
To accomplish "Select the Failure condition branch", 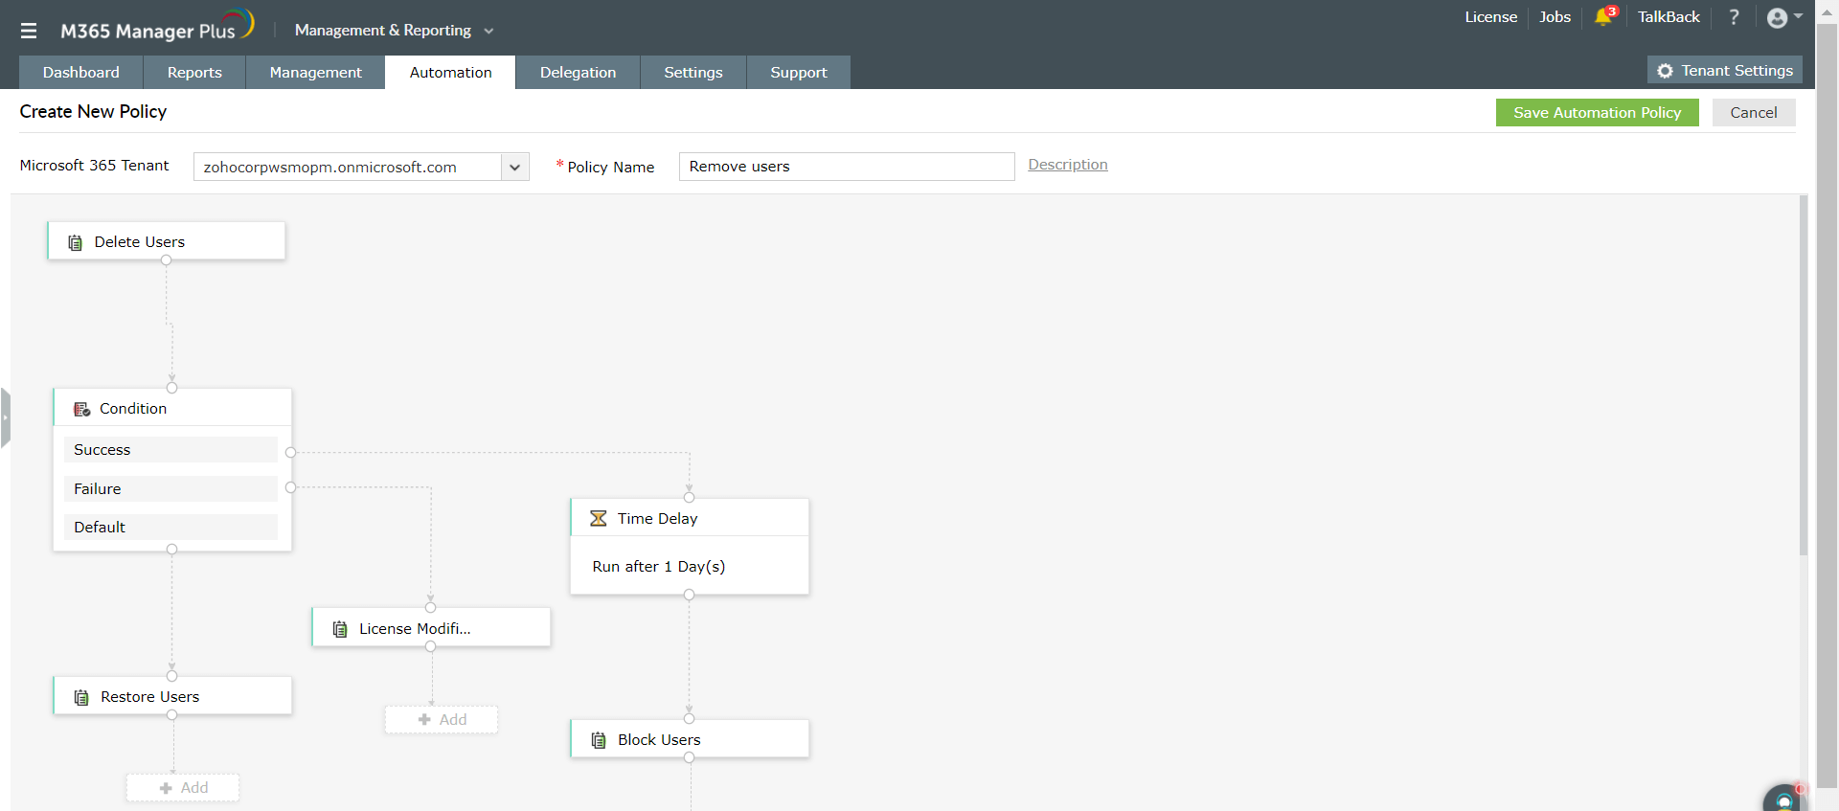I will click(170, 488).
